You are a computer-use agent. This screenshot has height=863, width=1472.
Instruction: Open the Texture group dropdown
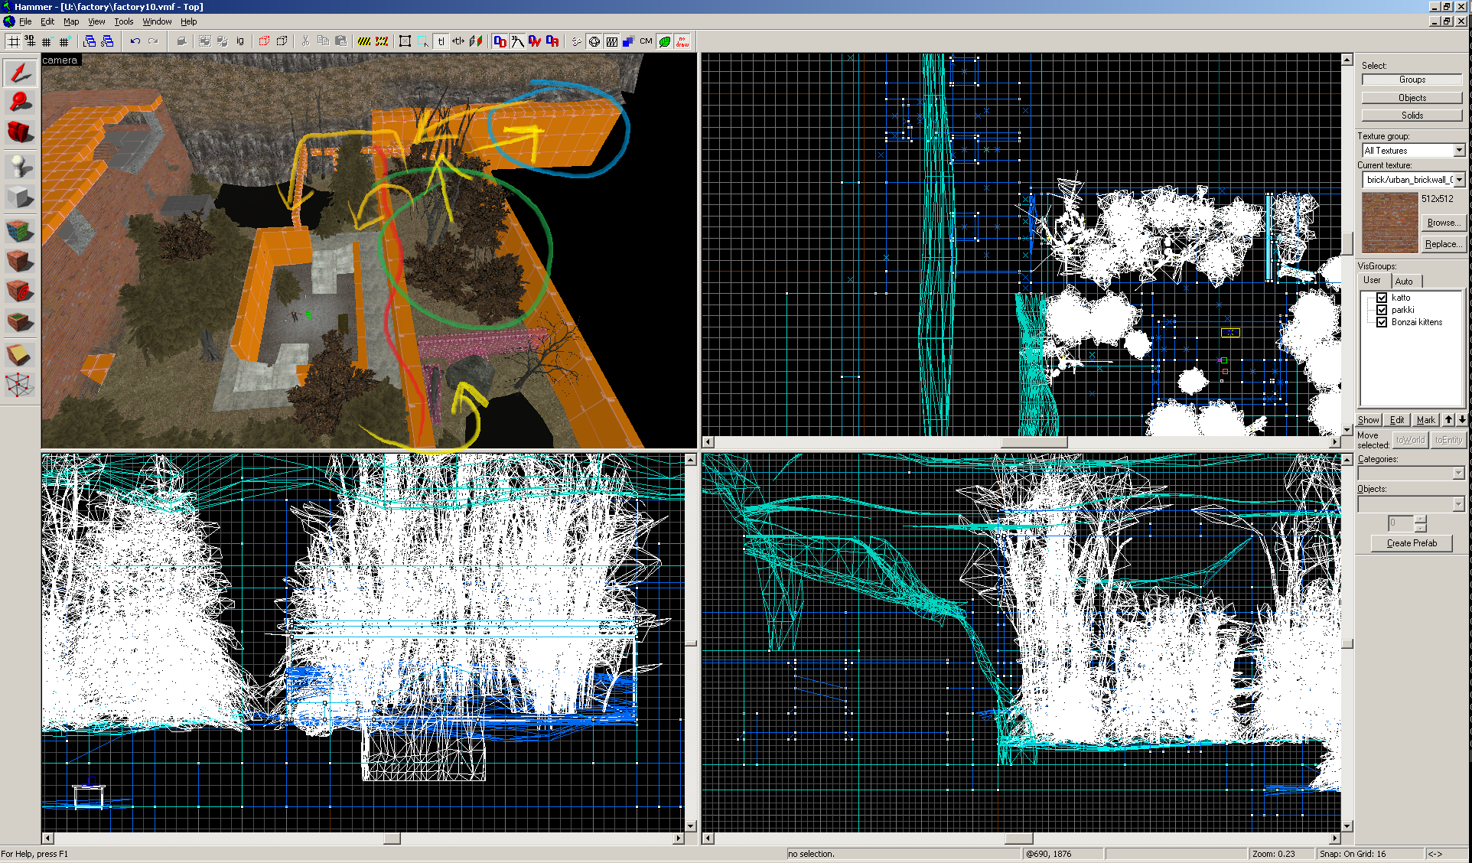(x=1459, y=151)
